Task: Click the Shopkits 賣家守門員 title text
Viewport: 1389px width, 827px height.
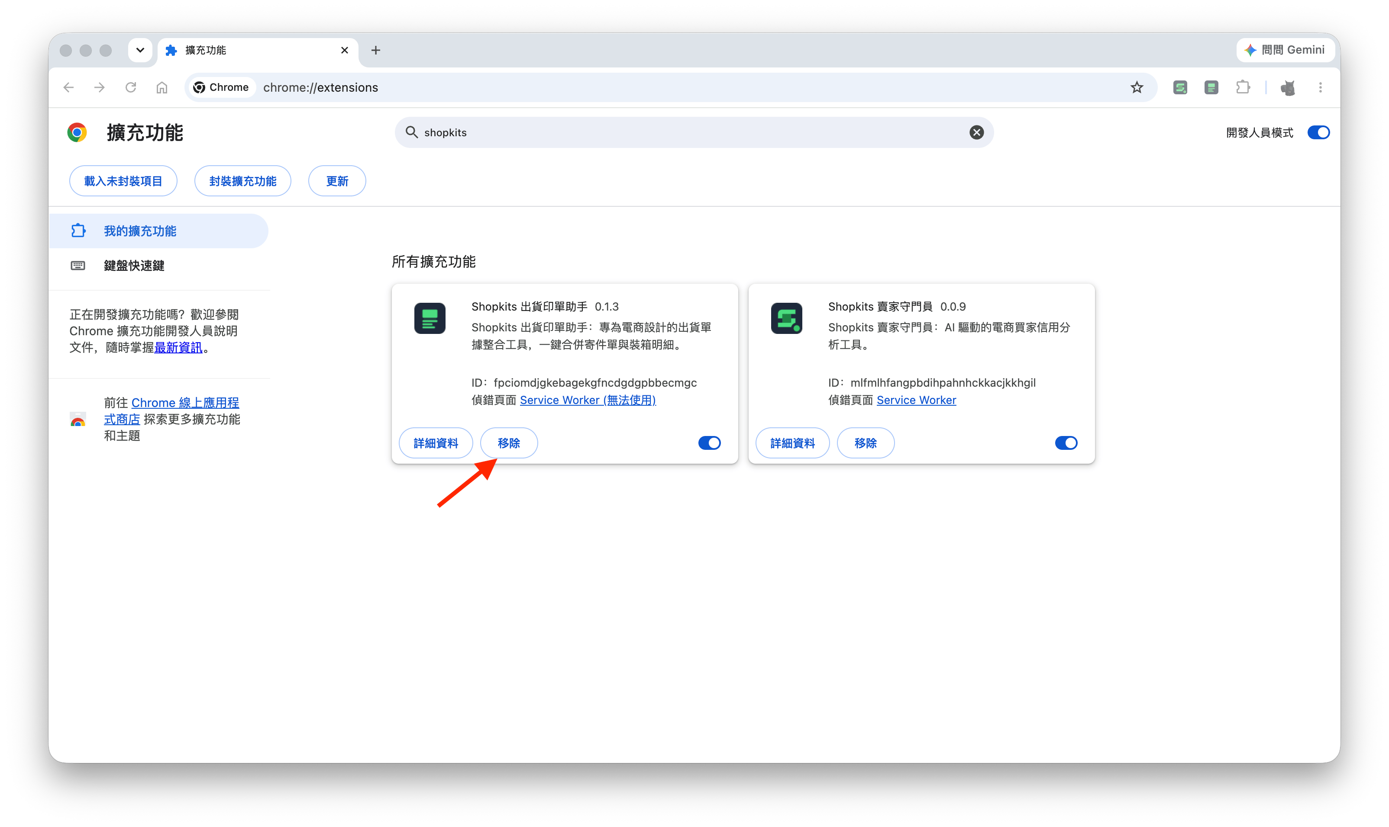Action: [x=880, y=307]
